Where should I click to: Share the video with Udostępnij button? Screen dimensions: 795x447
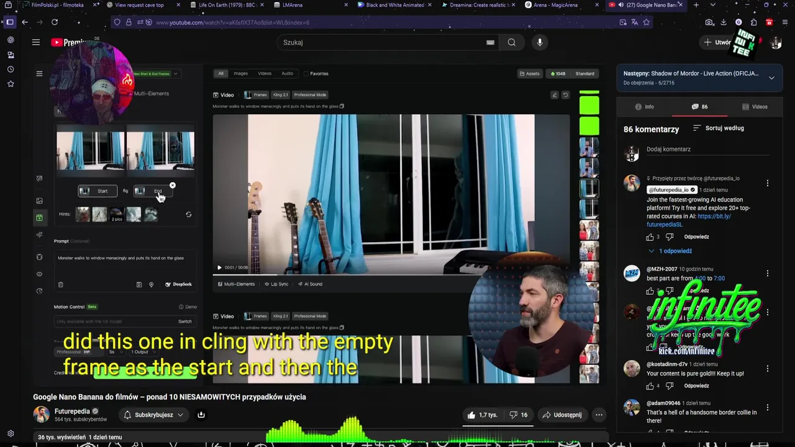point(561,415)
